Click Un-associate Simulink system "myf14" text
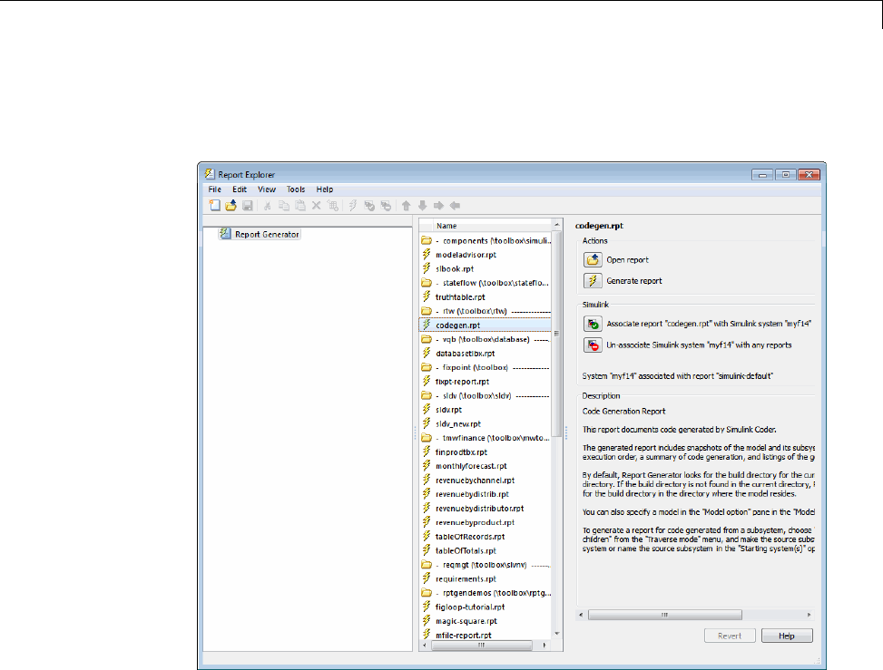Screen dimensions: 883x670 click(x=699, y=345)
